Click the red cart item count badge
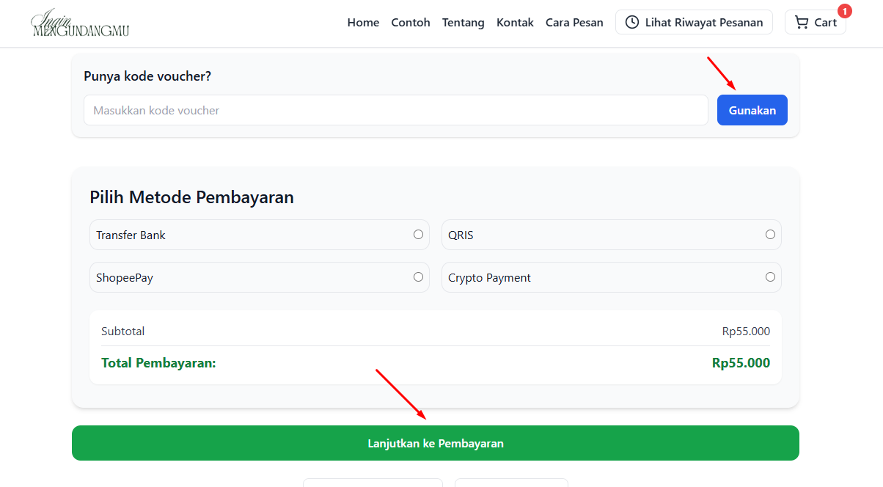This screenshot has height=487, width=883. 844,12
